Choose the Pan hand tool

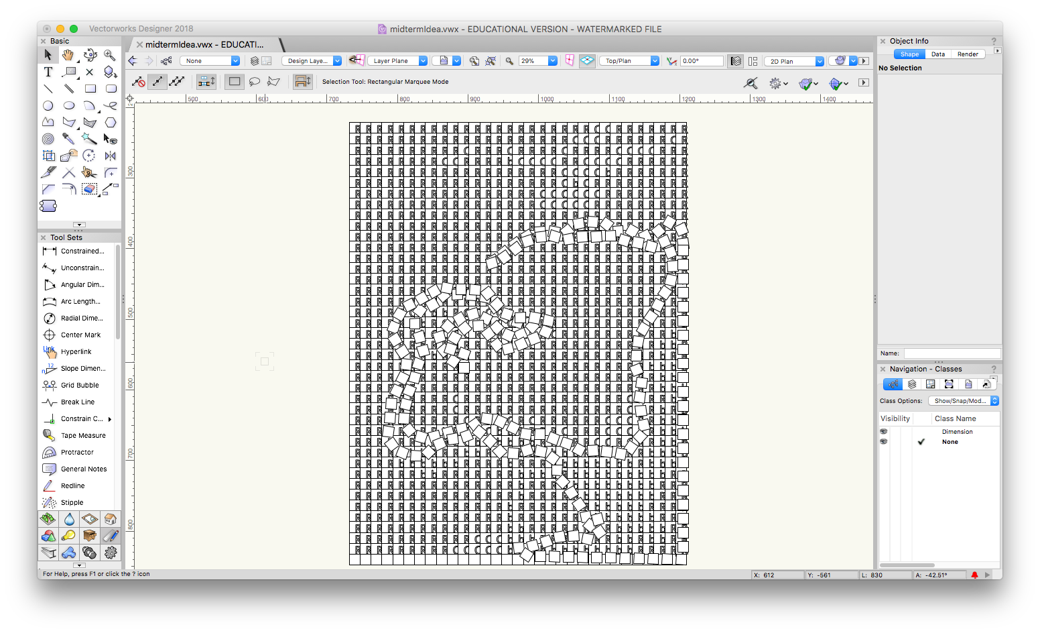68,55
